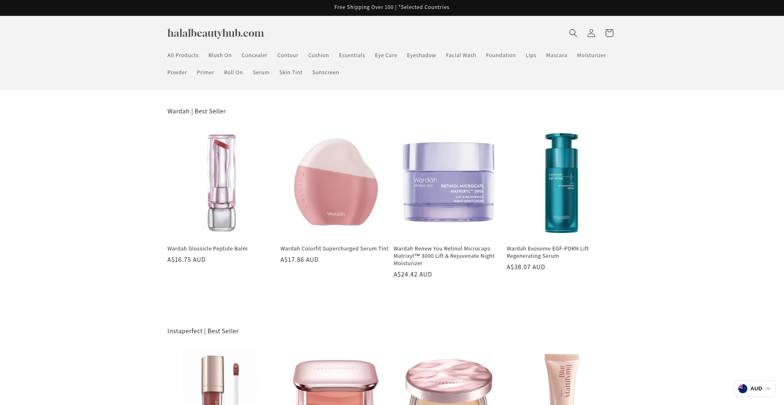Screen dimensions: 784x405
Task: Open Eye Care category
Action: (386, 55)
